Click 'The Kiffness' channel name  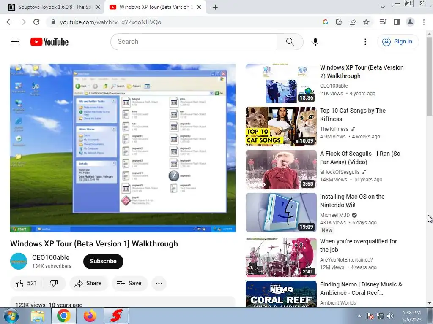[334, 129]
